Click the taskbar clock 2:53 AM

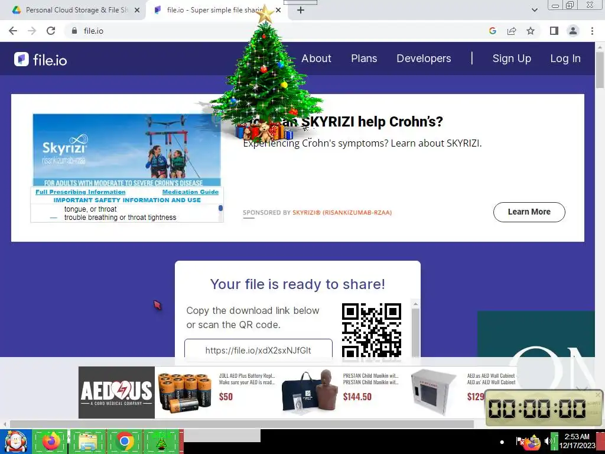(x=577, y=441)
